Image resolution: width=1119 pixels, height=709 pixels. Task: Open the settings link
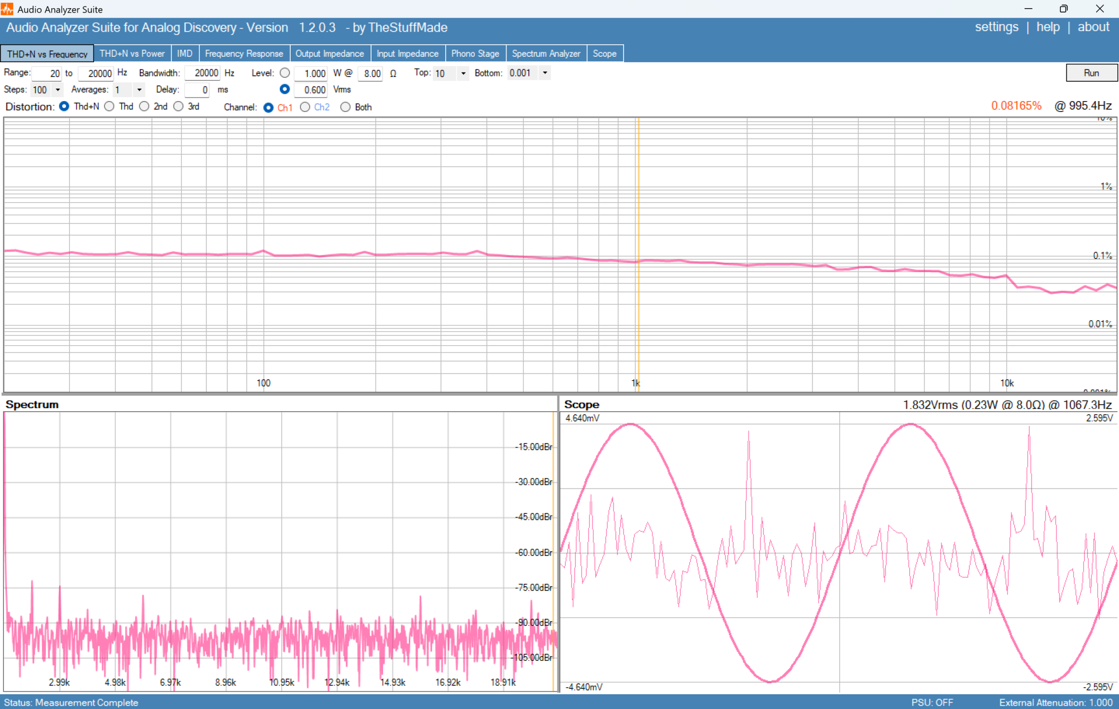tap(997, 27)
